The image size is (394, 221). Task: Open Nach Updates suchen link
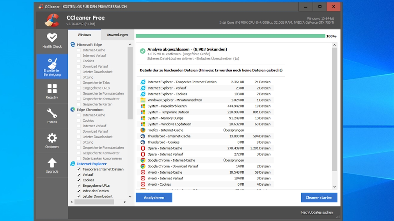pos(317,212)
